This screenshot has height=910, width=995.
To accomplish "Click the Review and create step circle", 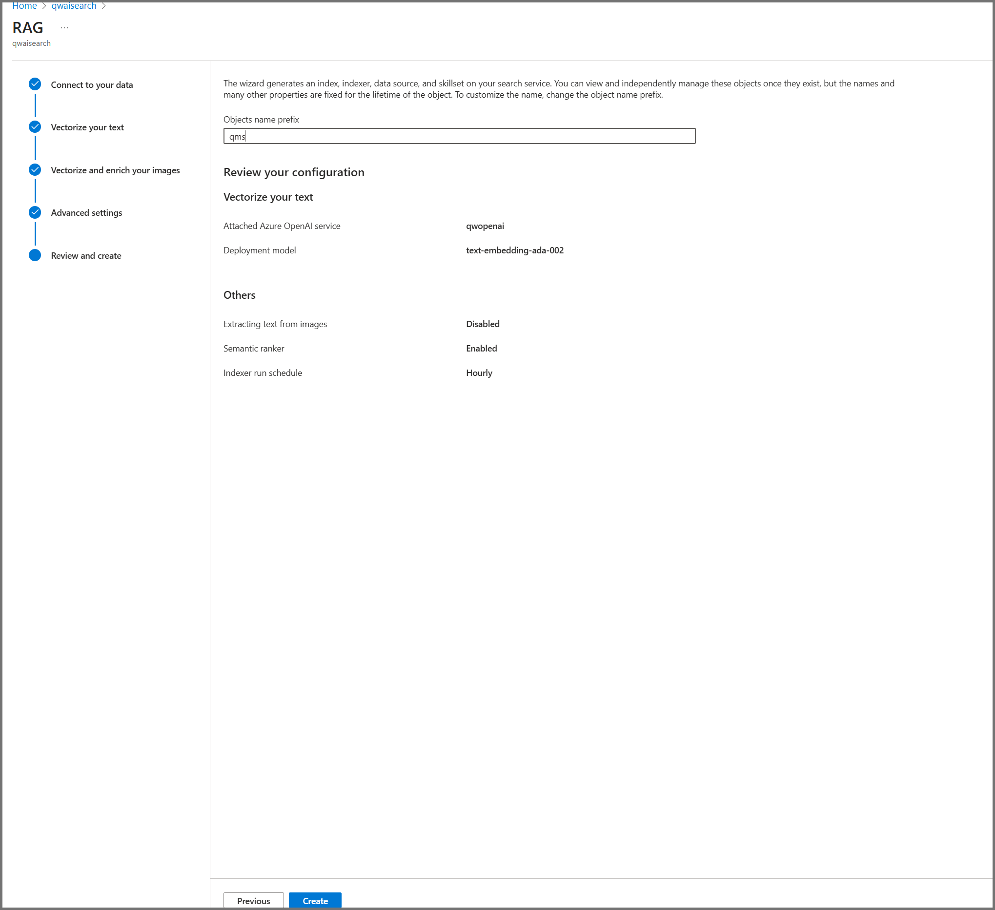I will pyautogui.click(x=35, y=255).
